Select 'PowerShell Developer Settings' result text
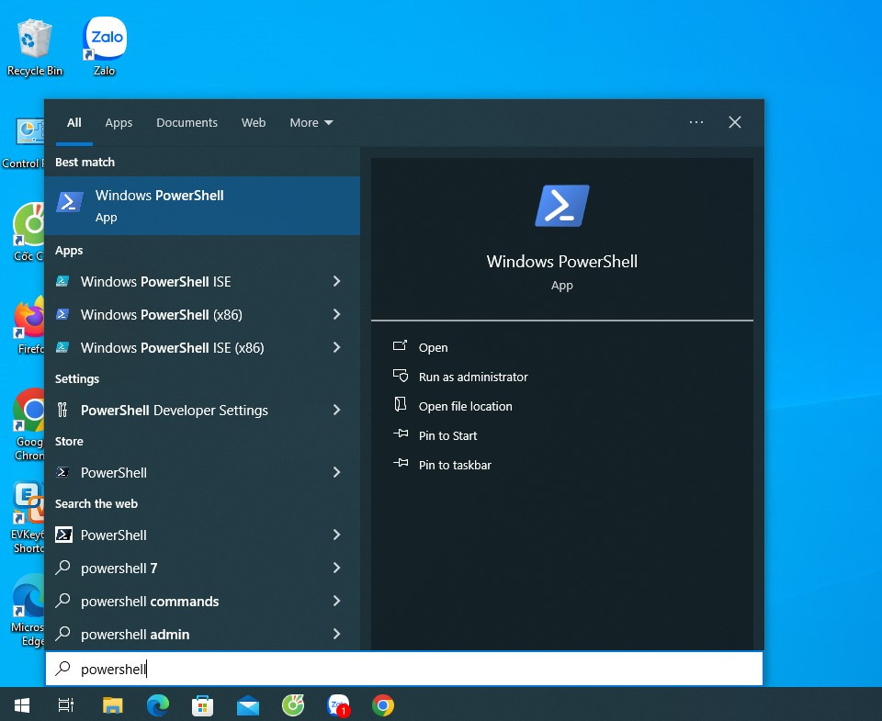 tap(175, 411)
